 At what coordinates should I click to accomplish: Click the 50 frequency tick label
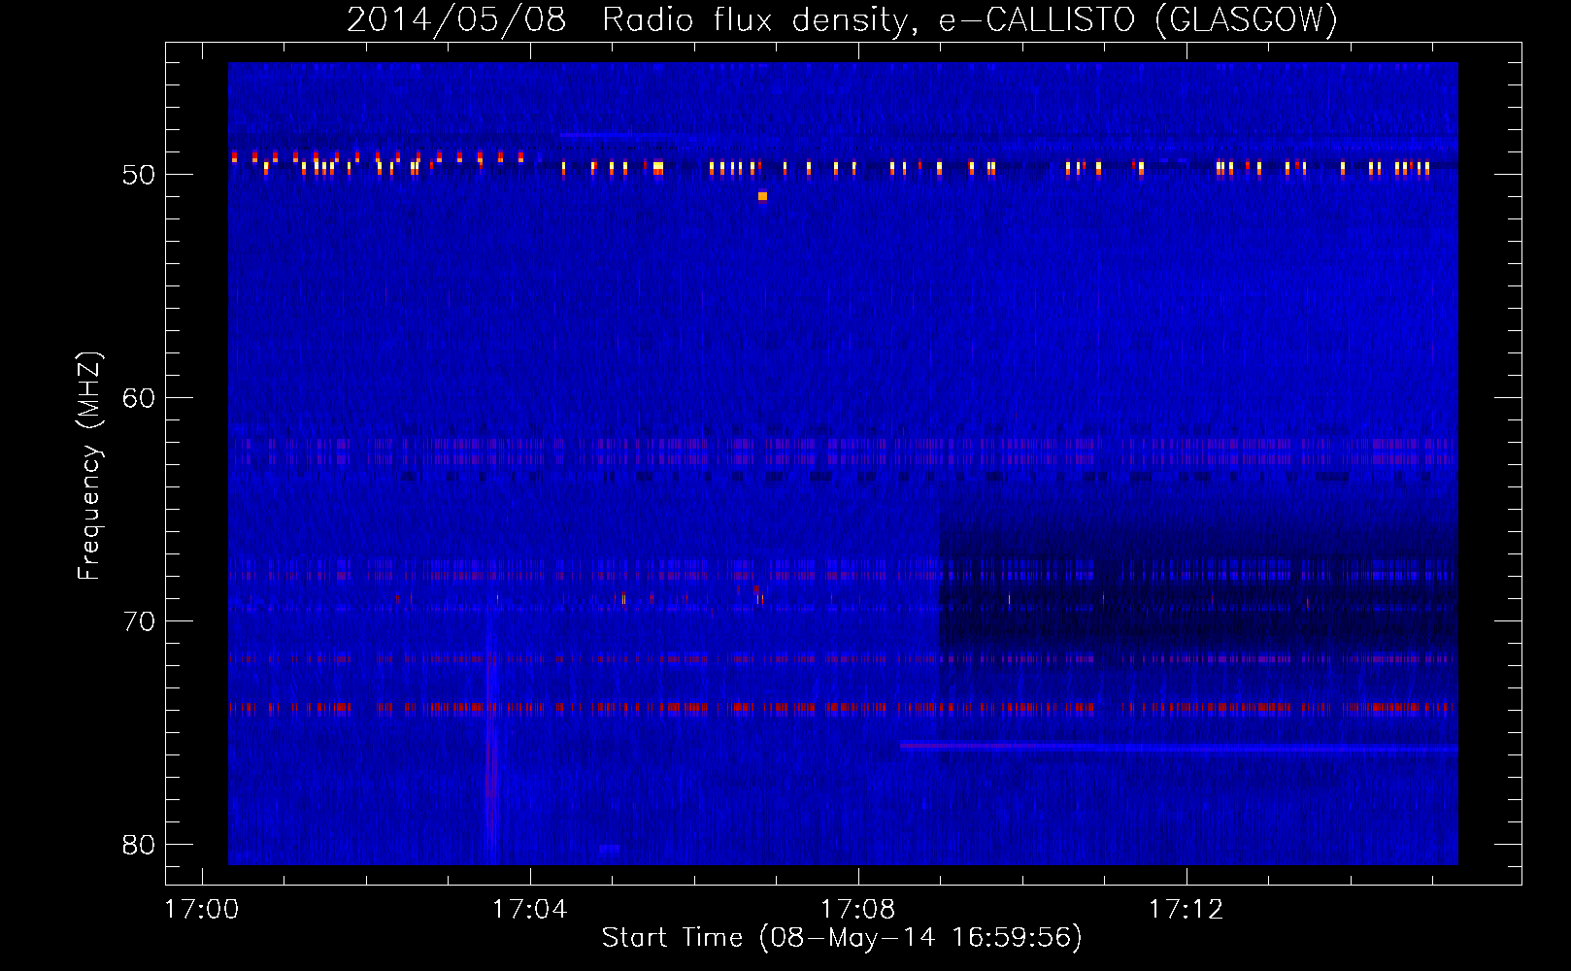[x=139, y=175]
